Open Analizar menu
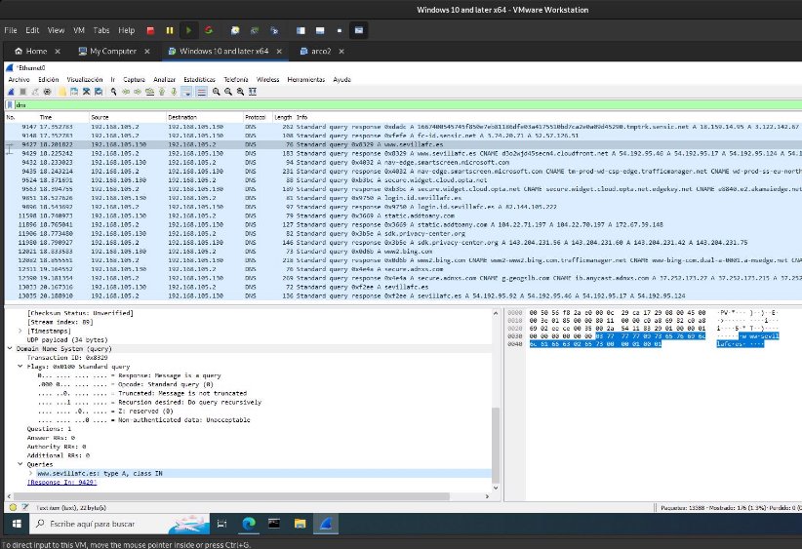 (164, 80)
